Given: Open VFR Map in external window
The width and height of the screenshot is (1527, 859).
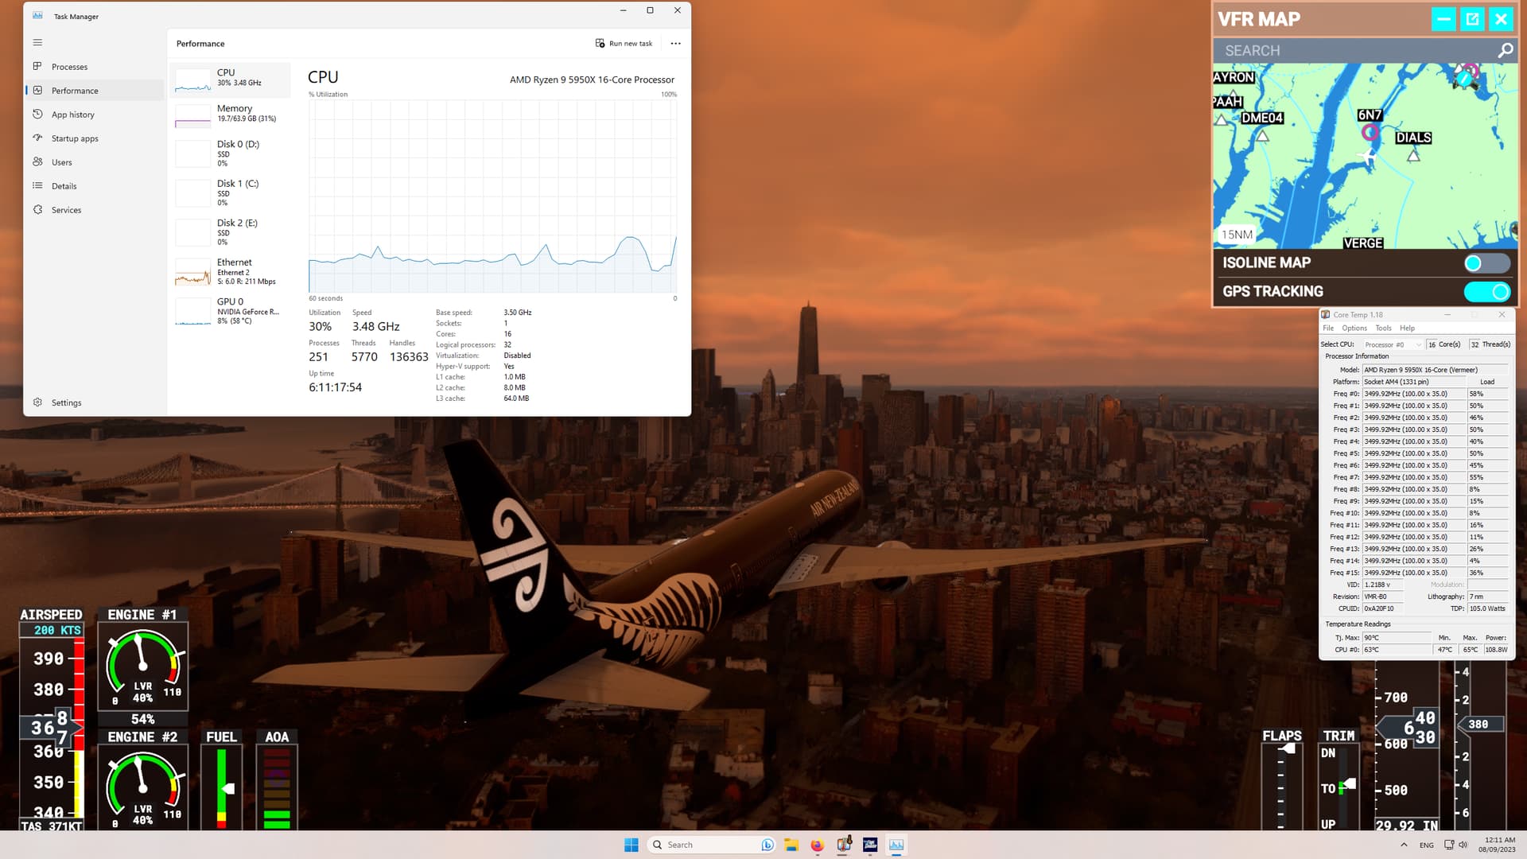Looking at the screenshot, I should pyautogui.click(x=1472, y=18).
